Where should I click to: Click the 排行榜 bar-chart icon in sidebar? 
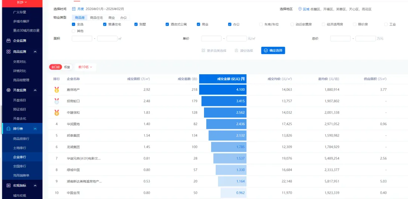pos(8,129)
